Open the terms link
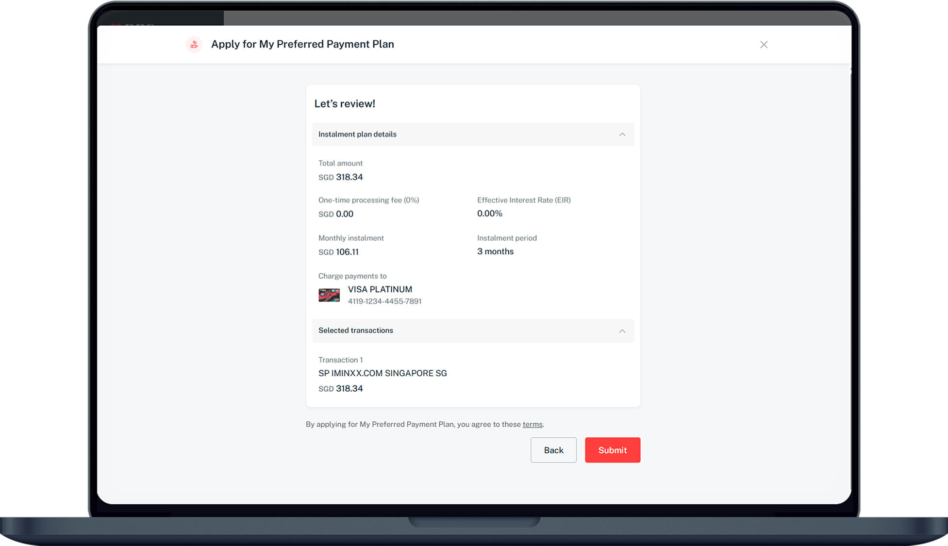This screenshot has width=948, height=546. (x=532, y=425)
